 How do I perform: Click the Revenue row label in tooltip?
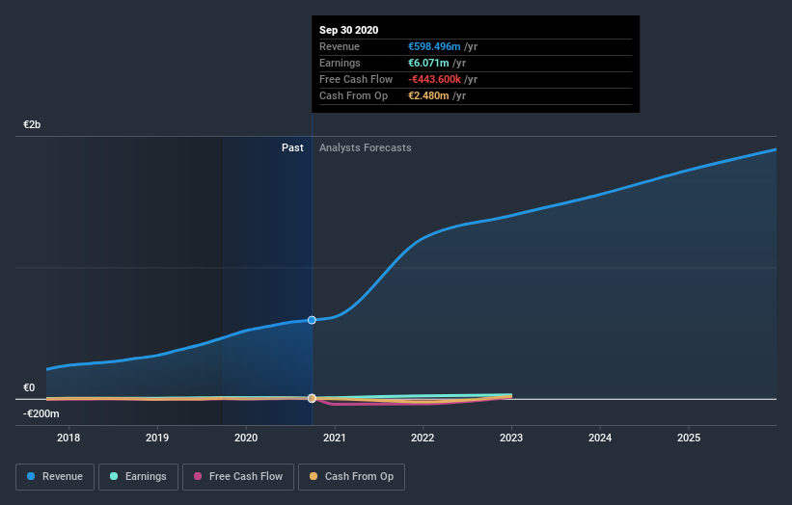pos(340,46)
